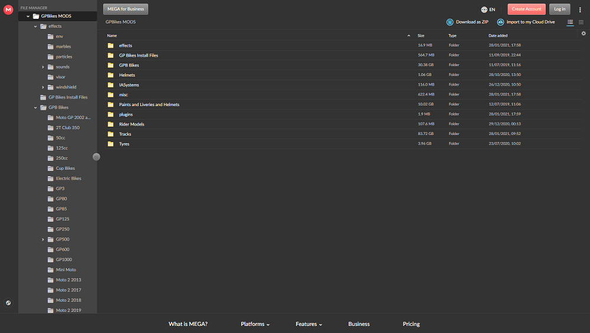
Task: Click the Download as ZIP link
Action: (472, 22)
